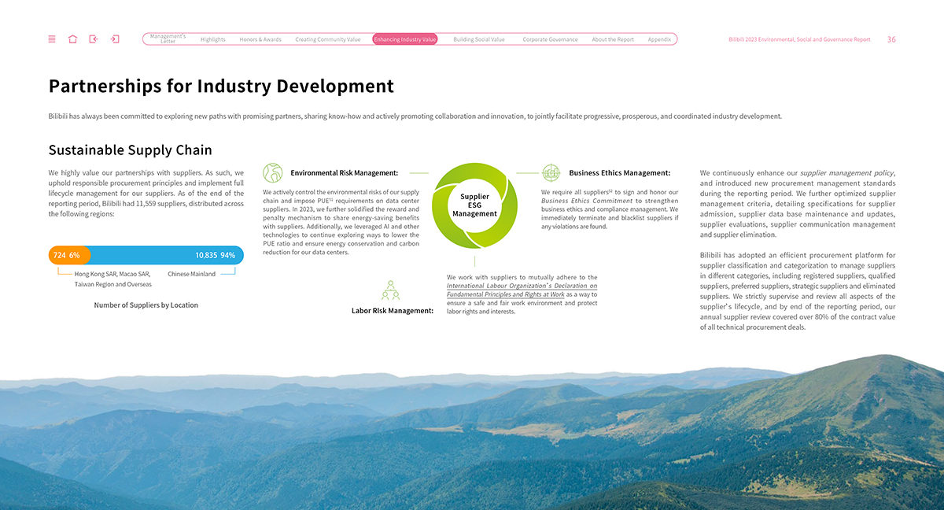Select the Enhancing Industry Value tab
Viewport: 944px width, 510px height.
pyautogui.click(x=405, y=39)
